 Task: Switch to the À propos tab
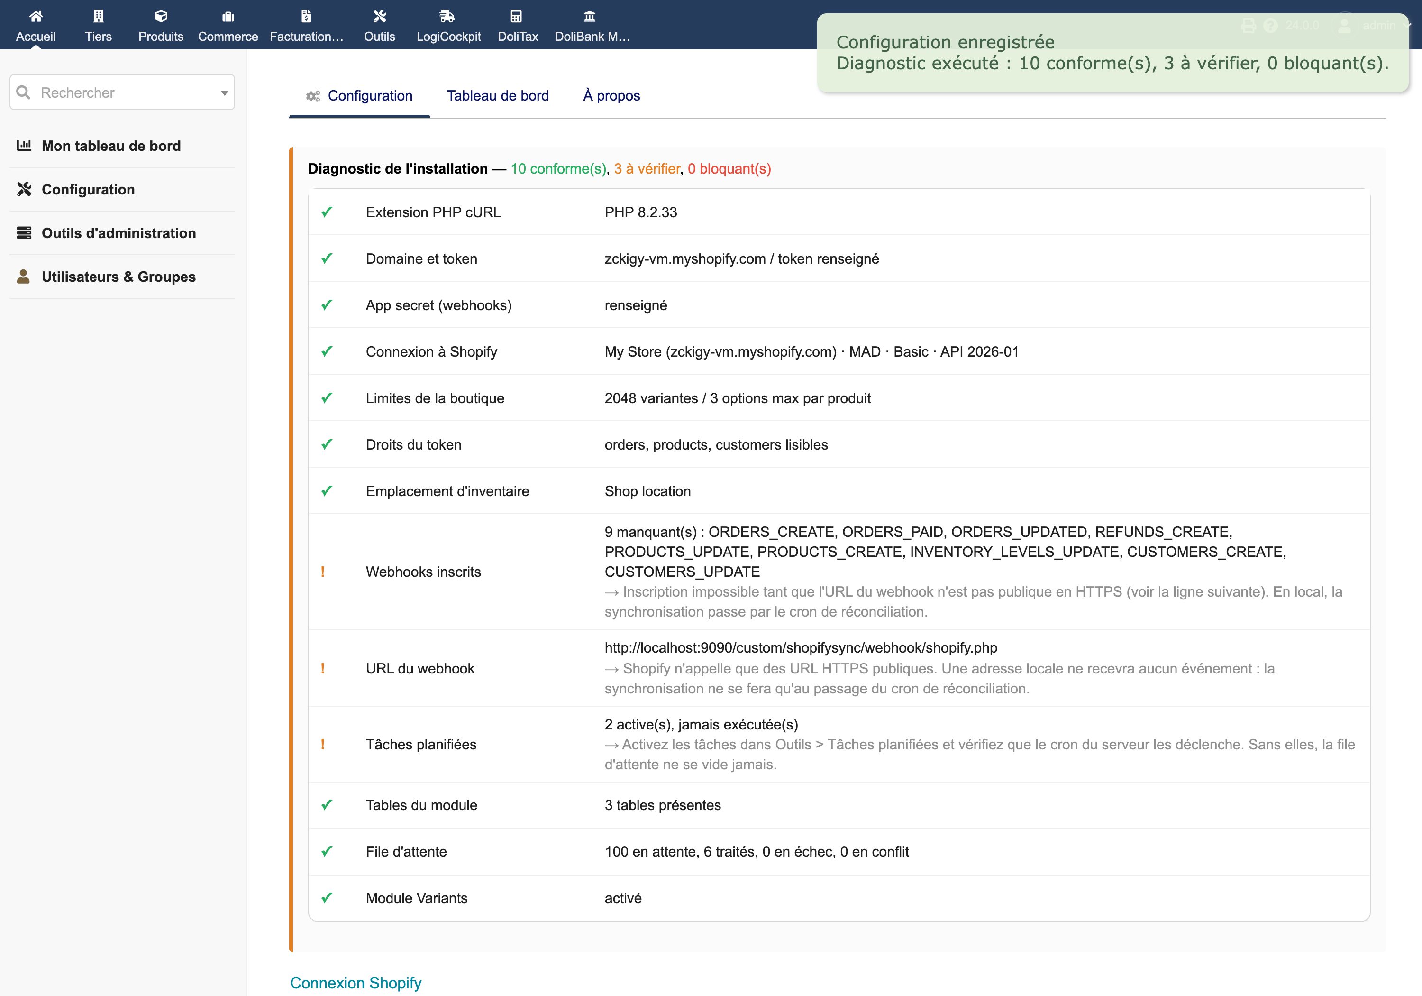[611, 96]
